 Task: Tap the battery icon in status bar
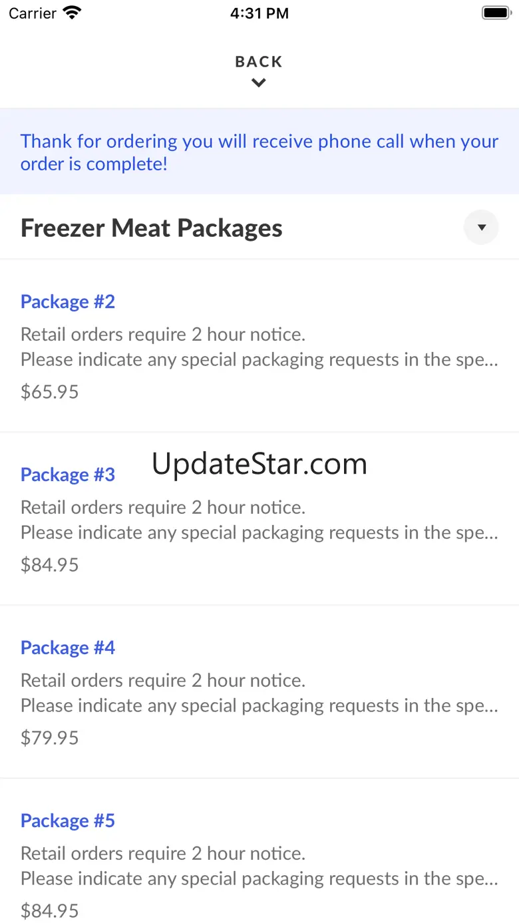pos(496,13)
